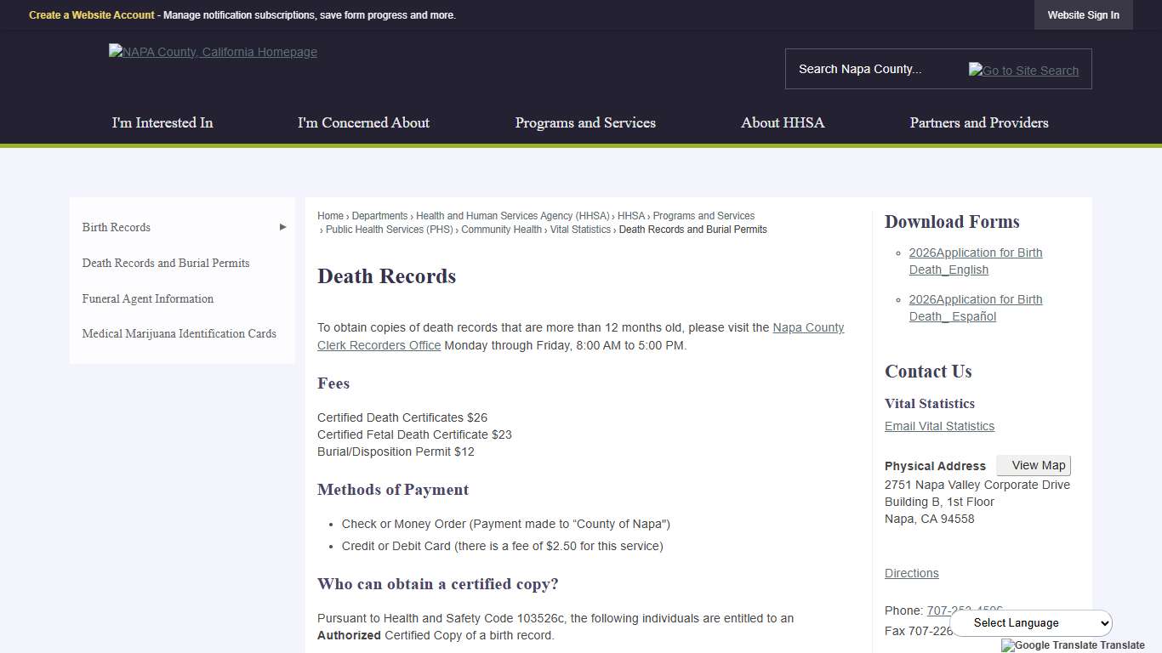
Task: Download the Birth Death Español application form
Action: [x=975, y=308]
